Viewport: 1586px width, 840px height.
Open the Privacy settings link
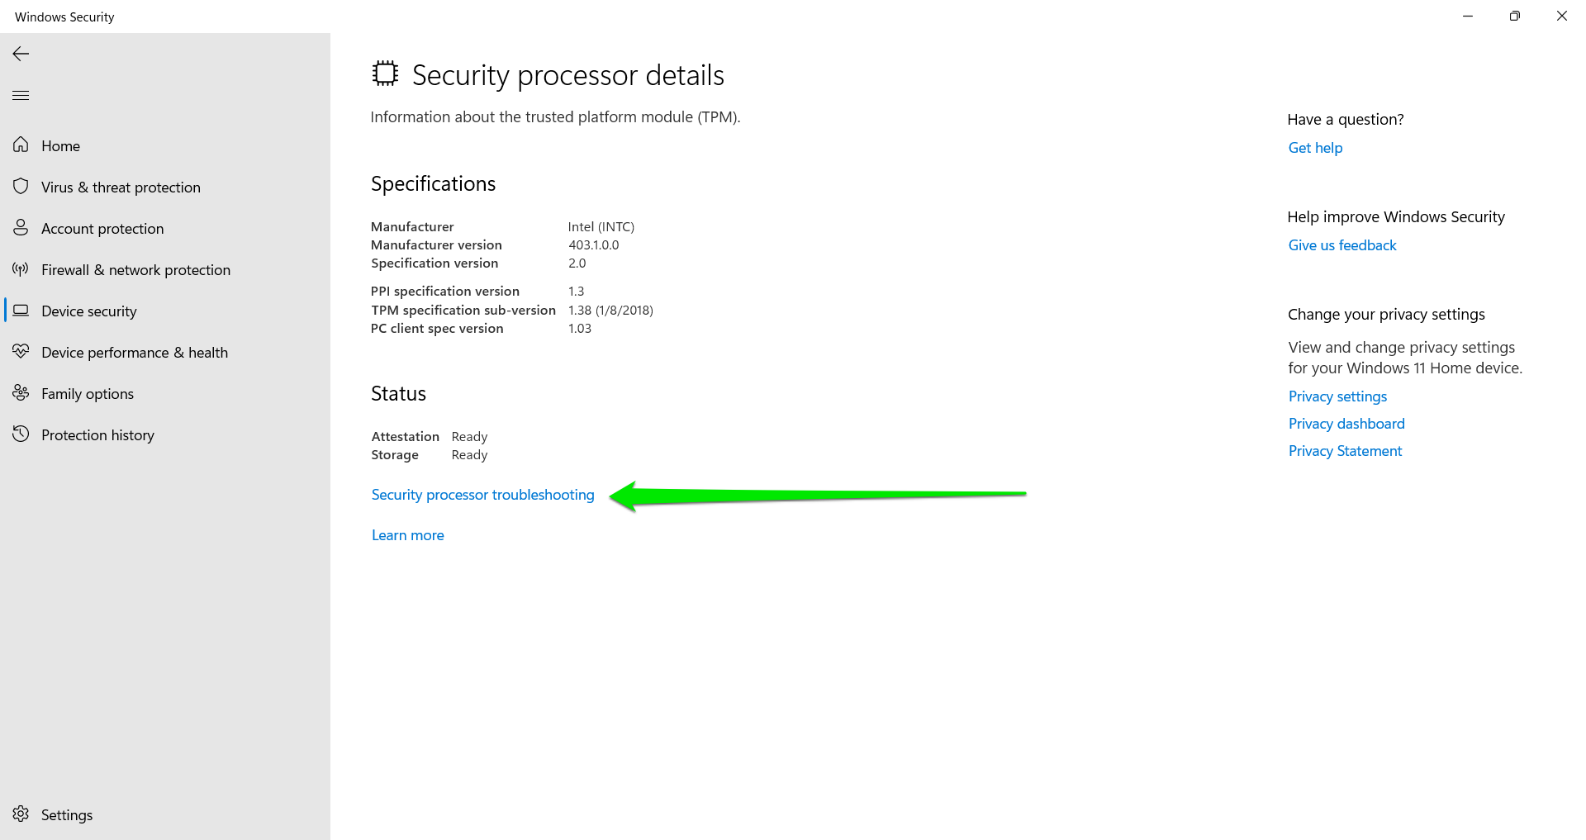(x=1337, y=396)
